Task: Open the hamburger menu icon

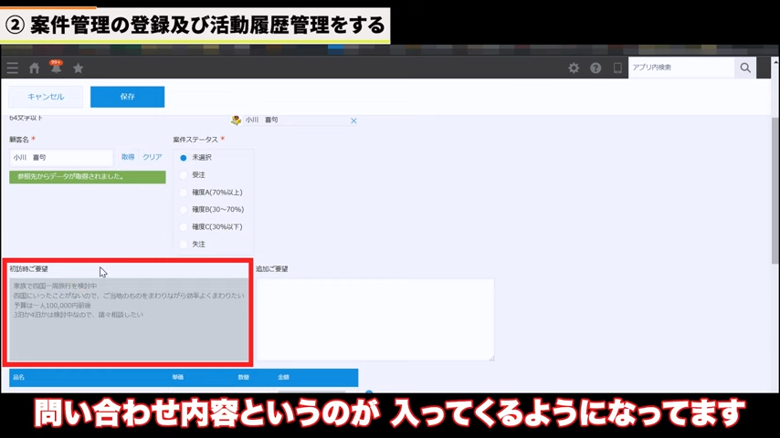Action: point(13,68)
